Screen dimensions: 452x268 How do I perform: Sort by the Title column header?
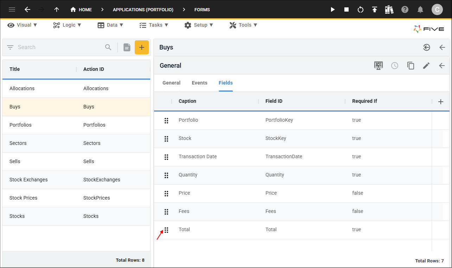point(14,69)
